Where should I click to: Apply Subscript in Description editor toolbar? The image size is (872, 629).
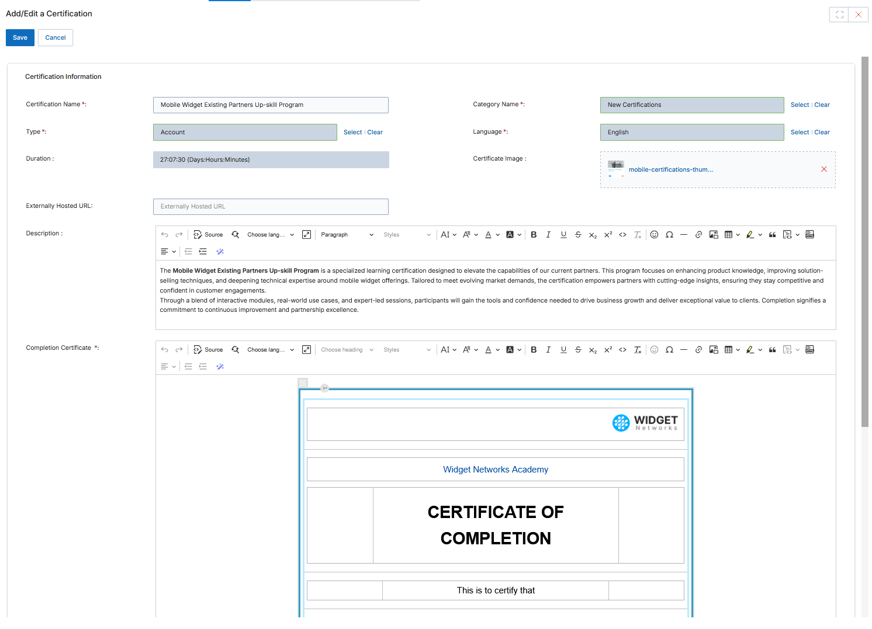[x=593, y=235]
